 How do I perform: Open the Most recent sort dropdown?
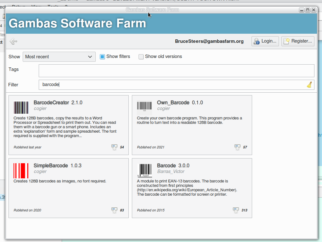[59, 57]
